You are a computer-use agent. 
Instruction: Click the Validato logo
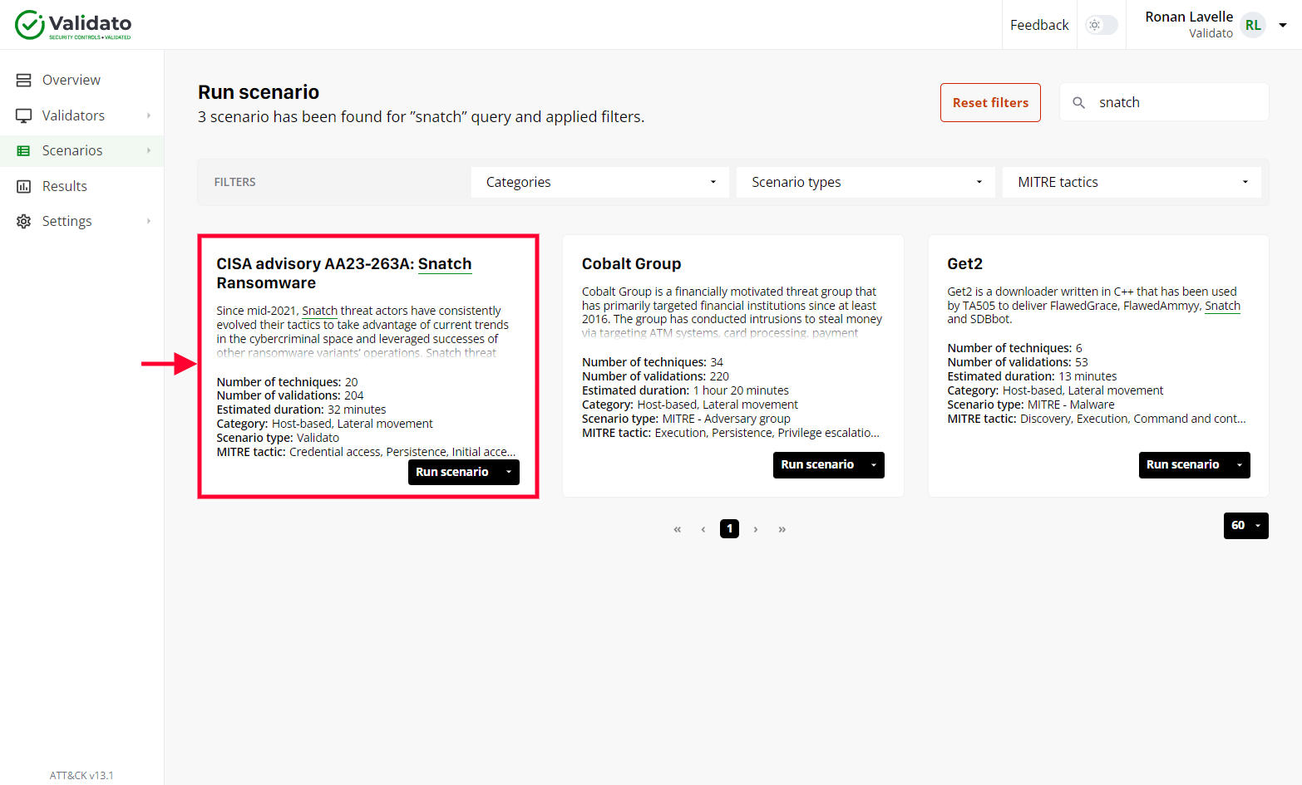pos(73,25)
